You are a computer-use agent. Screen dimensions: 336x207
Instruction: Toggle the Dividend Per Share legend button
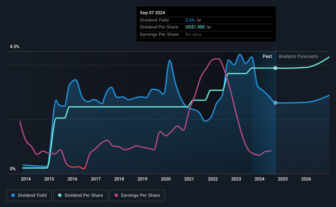point(81,195)
